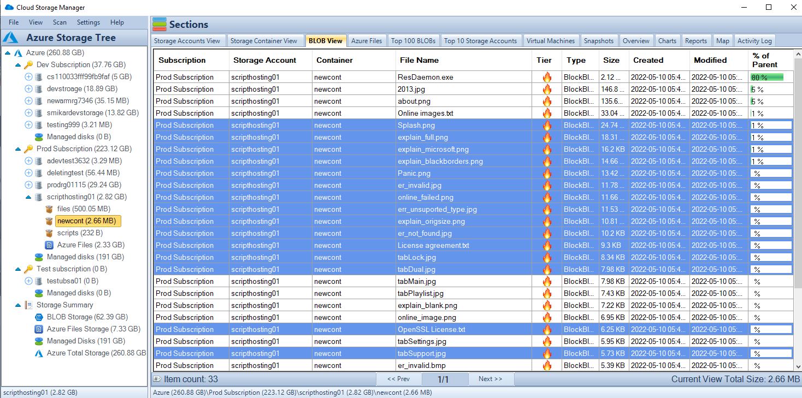The width and height of the screenshot is (802, 398).
Task: Click the Sections stacked bars icon
Action: point(160,24)
